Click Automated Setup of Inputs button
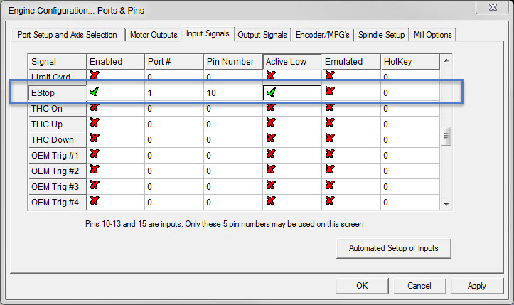The image size is (514, 305). (x=393, y=248)
